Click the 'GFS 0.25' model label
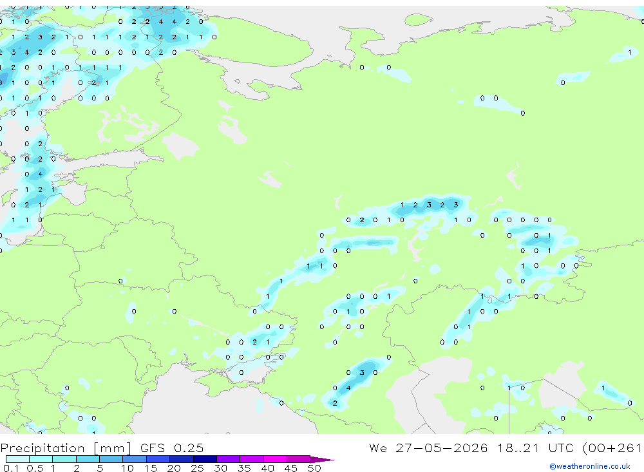 (172, 448)
